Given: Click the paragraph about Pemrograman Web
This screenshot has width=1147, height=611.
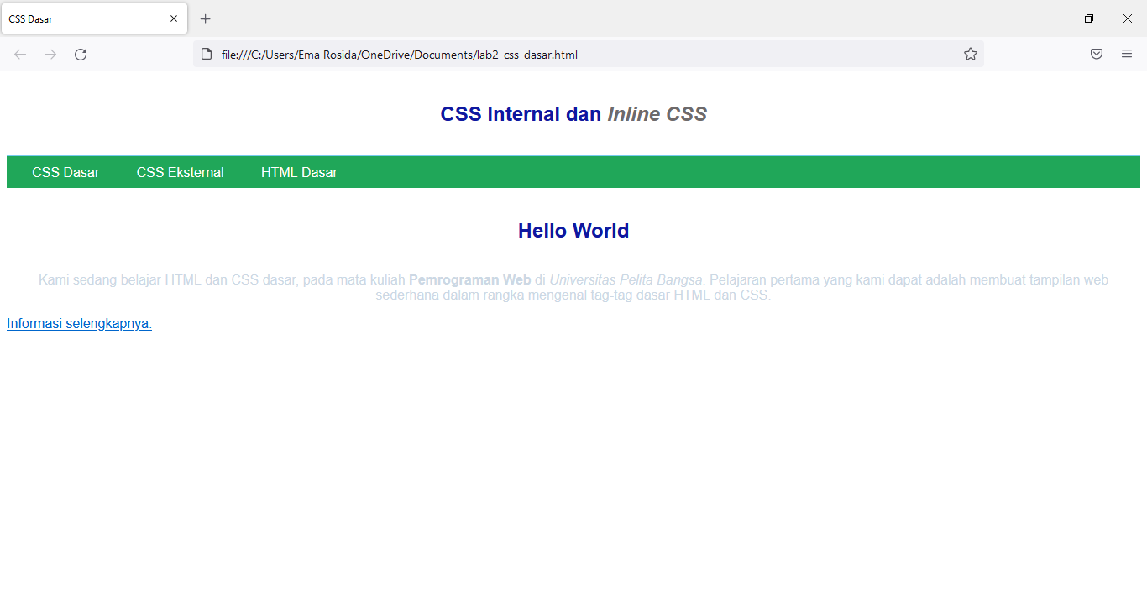Looking at the screenshot, I should (573, 287).
